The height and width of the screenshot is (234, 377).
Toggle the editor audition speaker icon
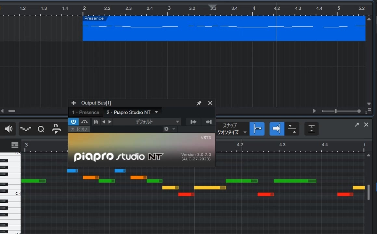coord(9,129)
